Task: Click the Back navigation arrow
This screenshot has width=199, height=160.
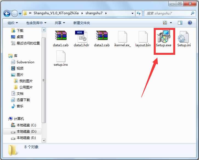Action: click(7, 13)
